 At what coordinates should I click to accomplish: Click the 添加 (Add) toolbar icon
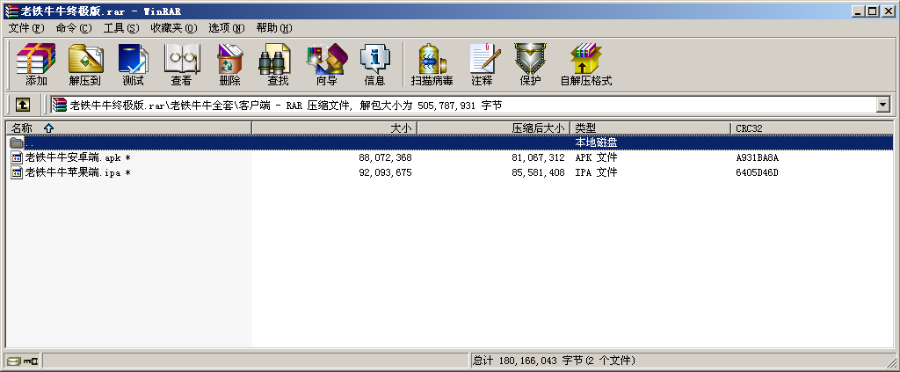[x=36, y=65]
